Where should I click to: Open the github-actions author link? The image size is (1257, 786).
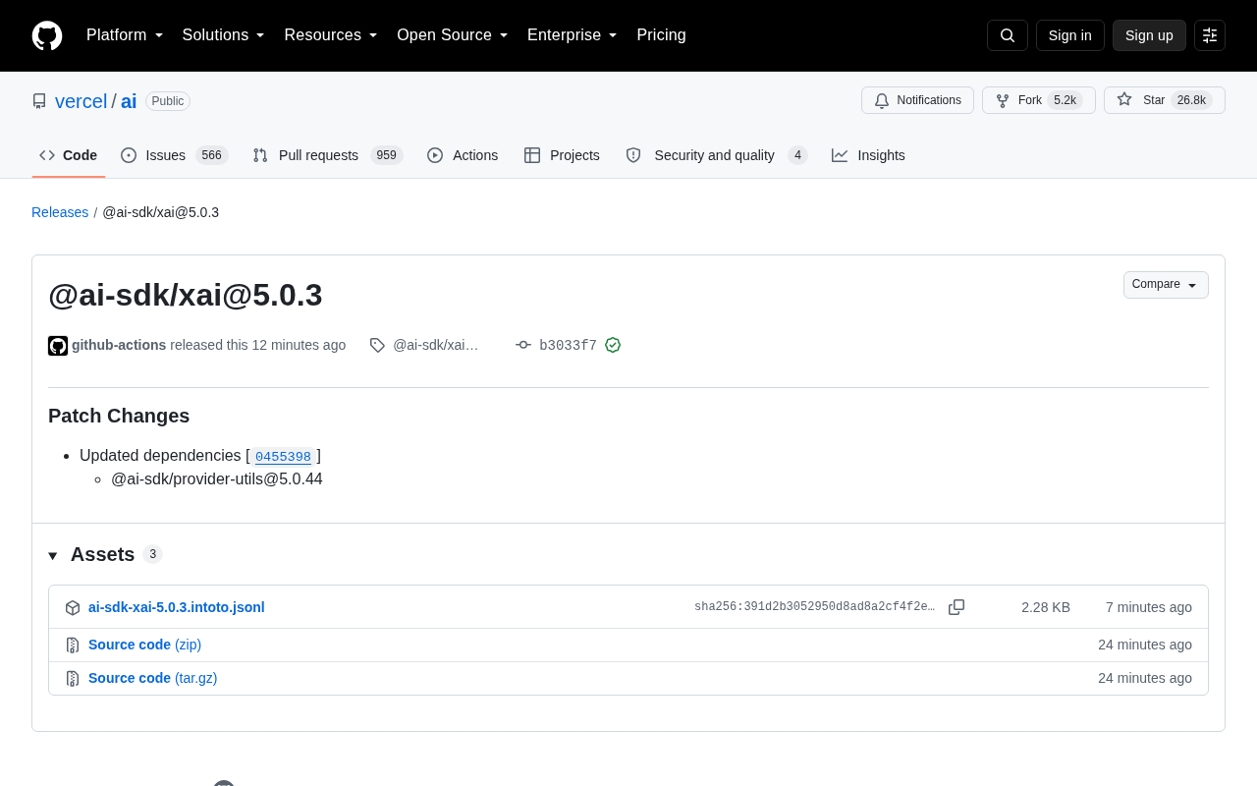click(119, 345)
